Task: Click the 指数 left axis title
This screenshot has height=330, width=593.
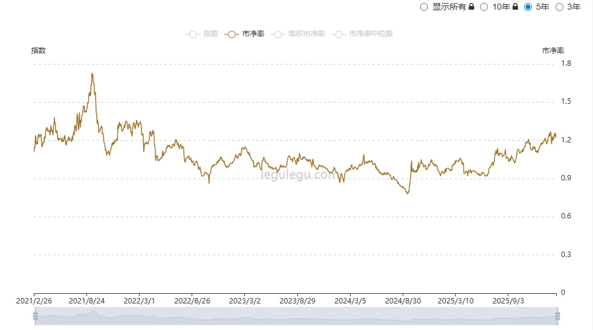Action: [38, 51]
